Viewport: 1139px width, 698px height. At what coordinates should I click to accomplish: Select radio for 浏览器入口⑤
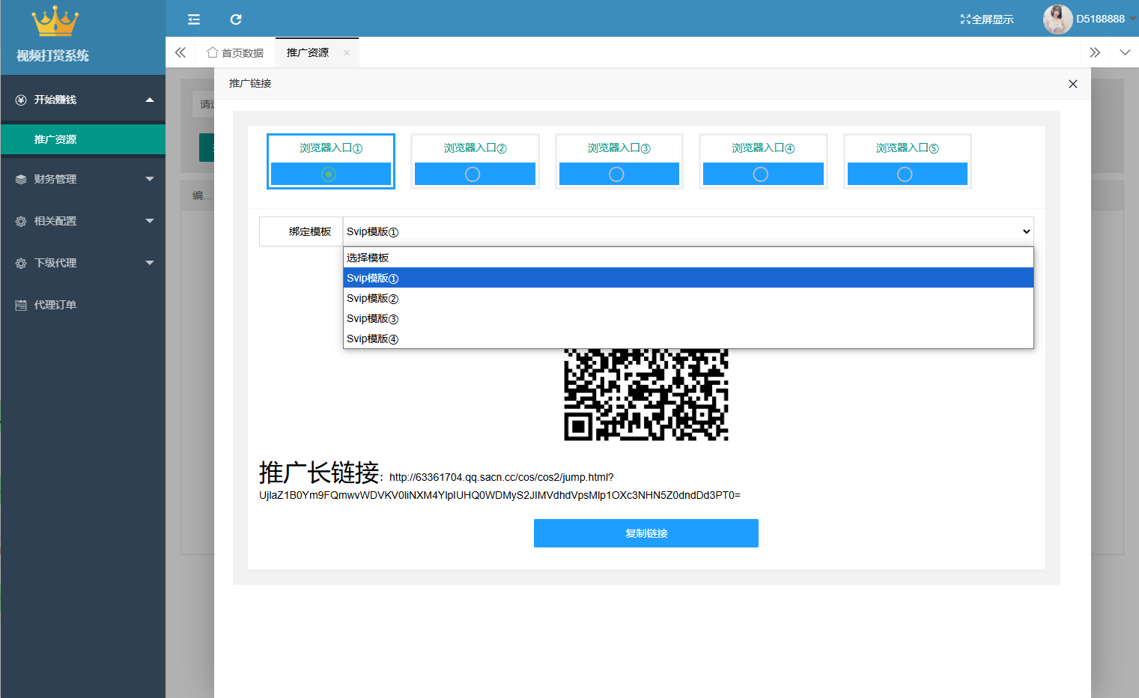(905, 174)
